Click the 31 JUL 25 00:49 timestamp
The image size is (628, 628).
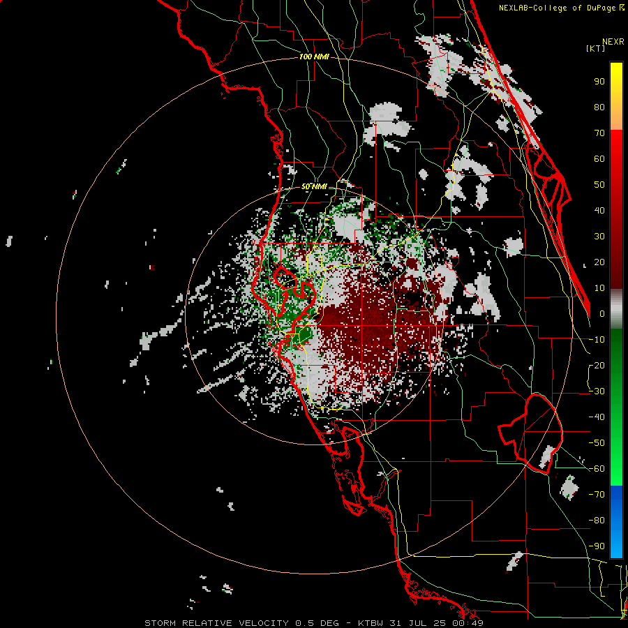pyautogui.click(x=436, y=623)
